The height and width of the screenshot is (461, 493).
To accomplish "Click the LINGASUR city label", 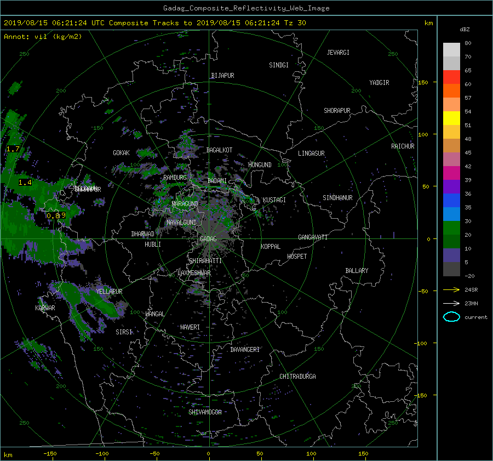I will 311,153.
